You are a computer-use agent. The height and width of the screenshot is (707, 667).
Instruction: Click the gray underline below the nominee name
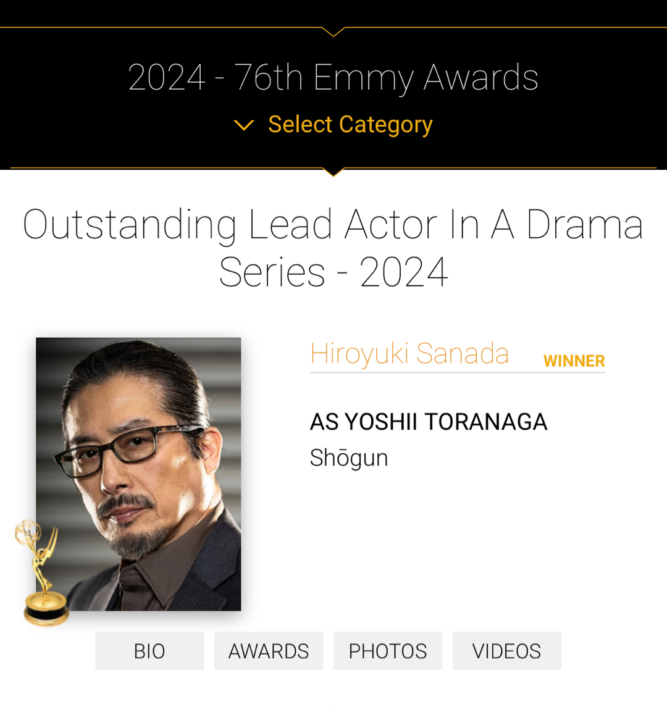coord(457,372)
